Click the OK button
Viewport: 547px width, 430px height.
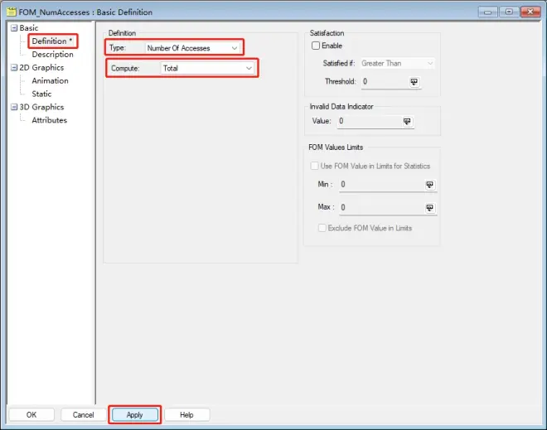click(31, 414)
